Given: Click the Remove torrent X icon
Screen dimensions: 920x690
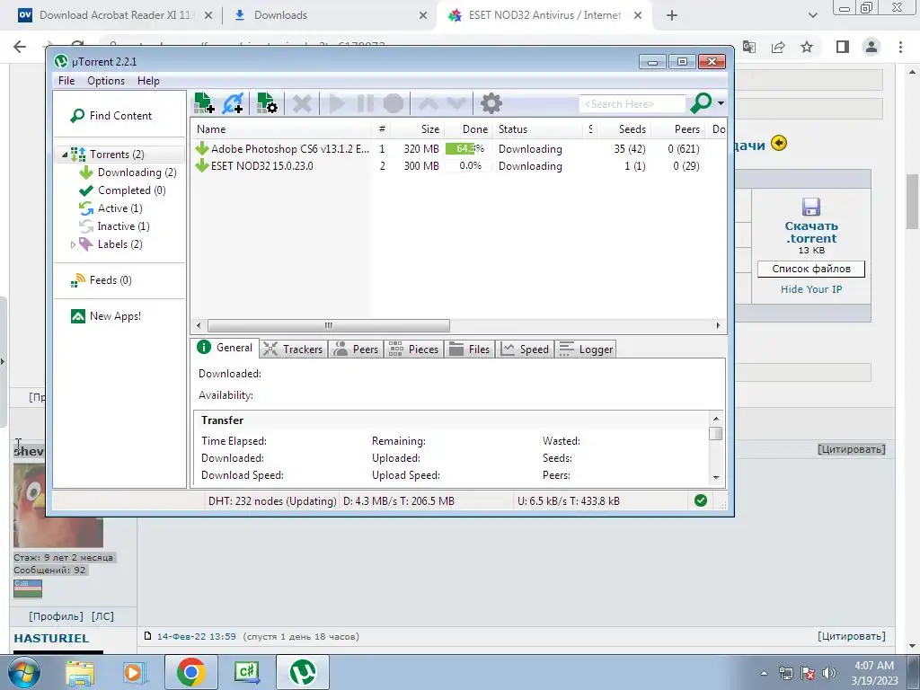Looking at the screenshot, I should [302, 104].
